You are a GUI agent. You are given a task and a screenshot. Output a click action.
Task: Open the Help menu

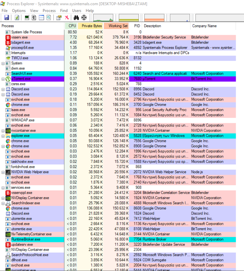pyautogui.click(x=90, y=11)
